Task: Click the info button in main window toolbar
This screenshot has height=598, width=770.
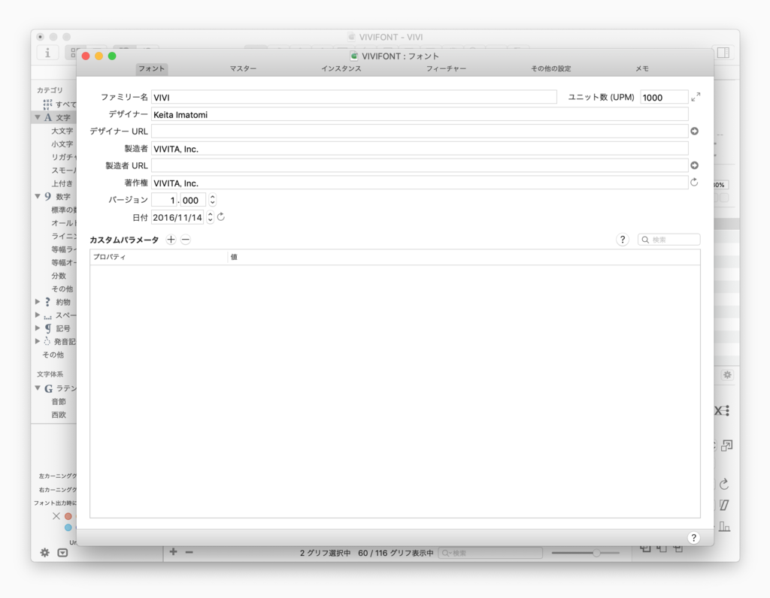Action: (x=47, y=53)
